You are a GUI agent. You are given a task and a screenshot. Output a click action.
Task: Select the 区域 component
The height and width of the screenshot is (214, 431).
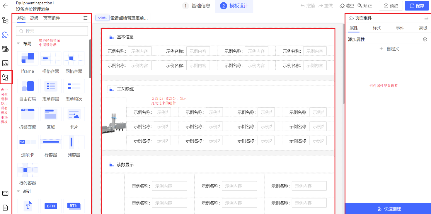coord(51,119)
